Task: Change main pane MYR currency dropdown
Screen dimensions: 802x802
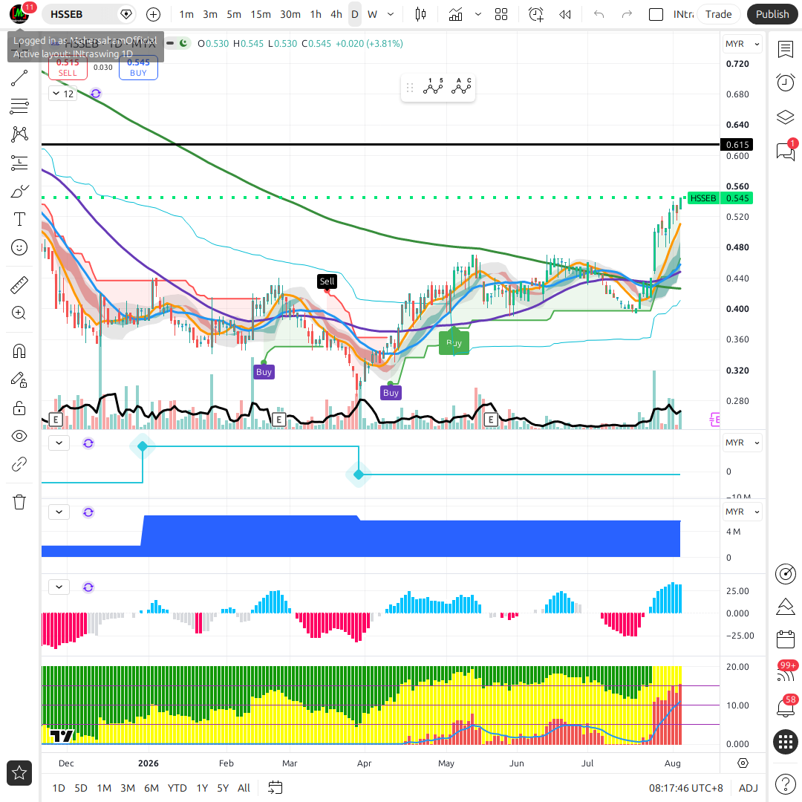Action: click(x=742, y=44)
